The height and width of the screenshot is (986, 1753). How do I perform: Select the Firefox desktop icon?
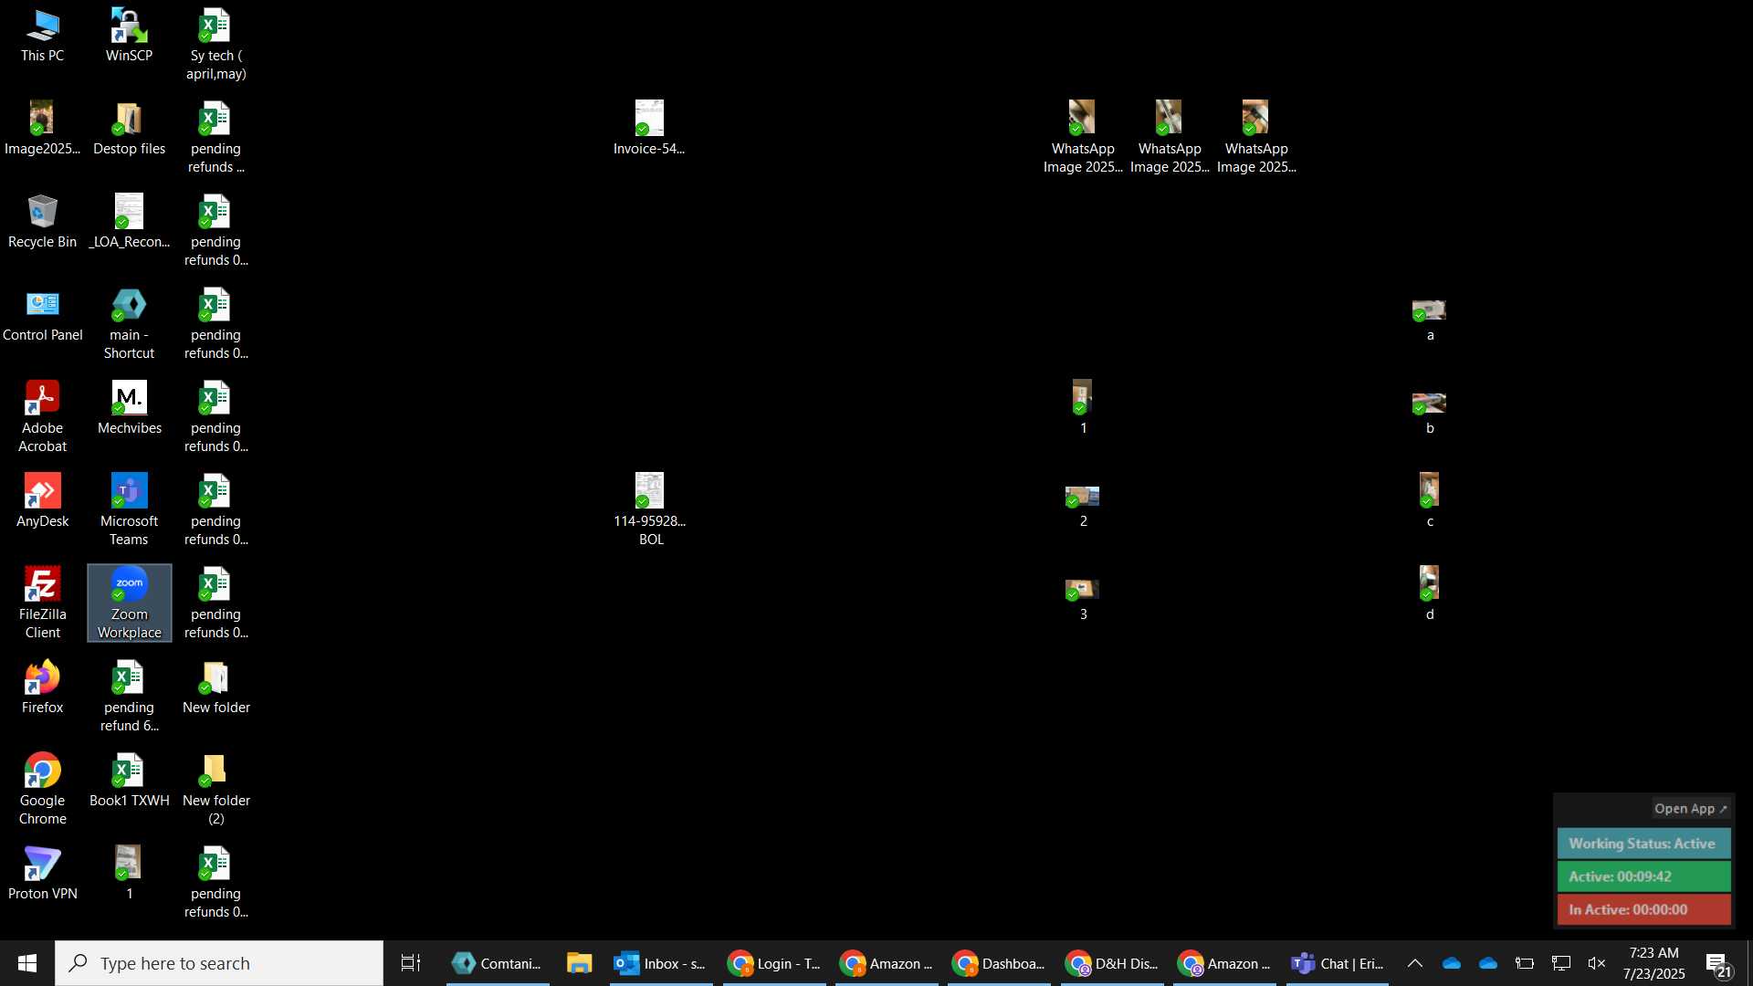(42, 688)
